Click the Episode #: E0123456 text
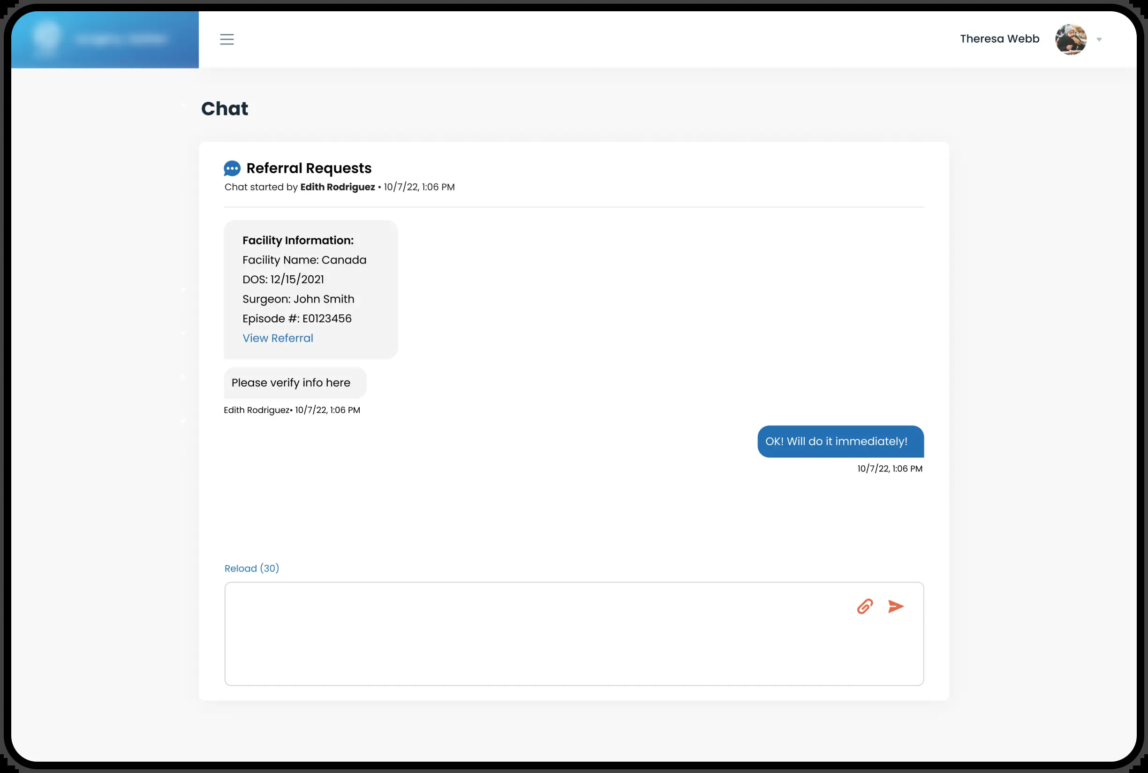Image resolution: width=1148 pixels, height=773 pixels. point(297,318)
